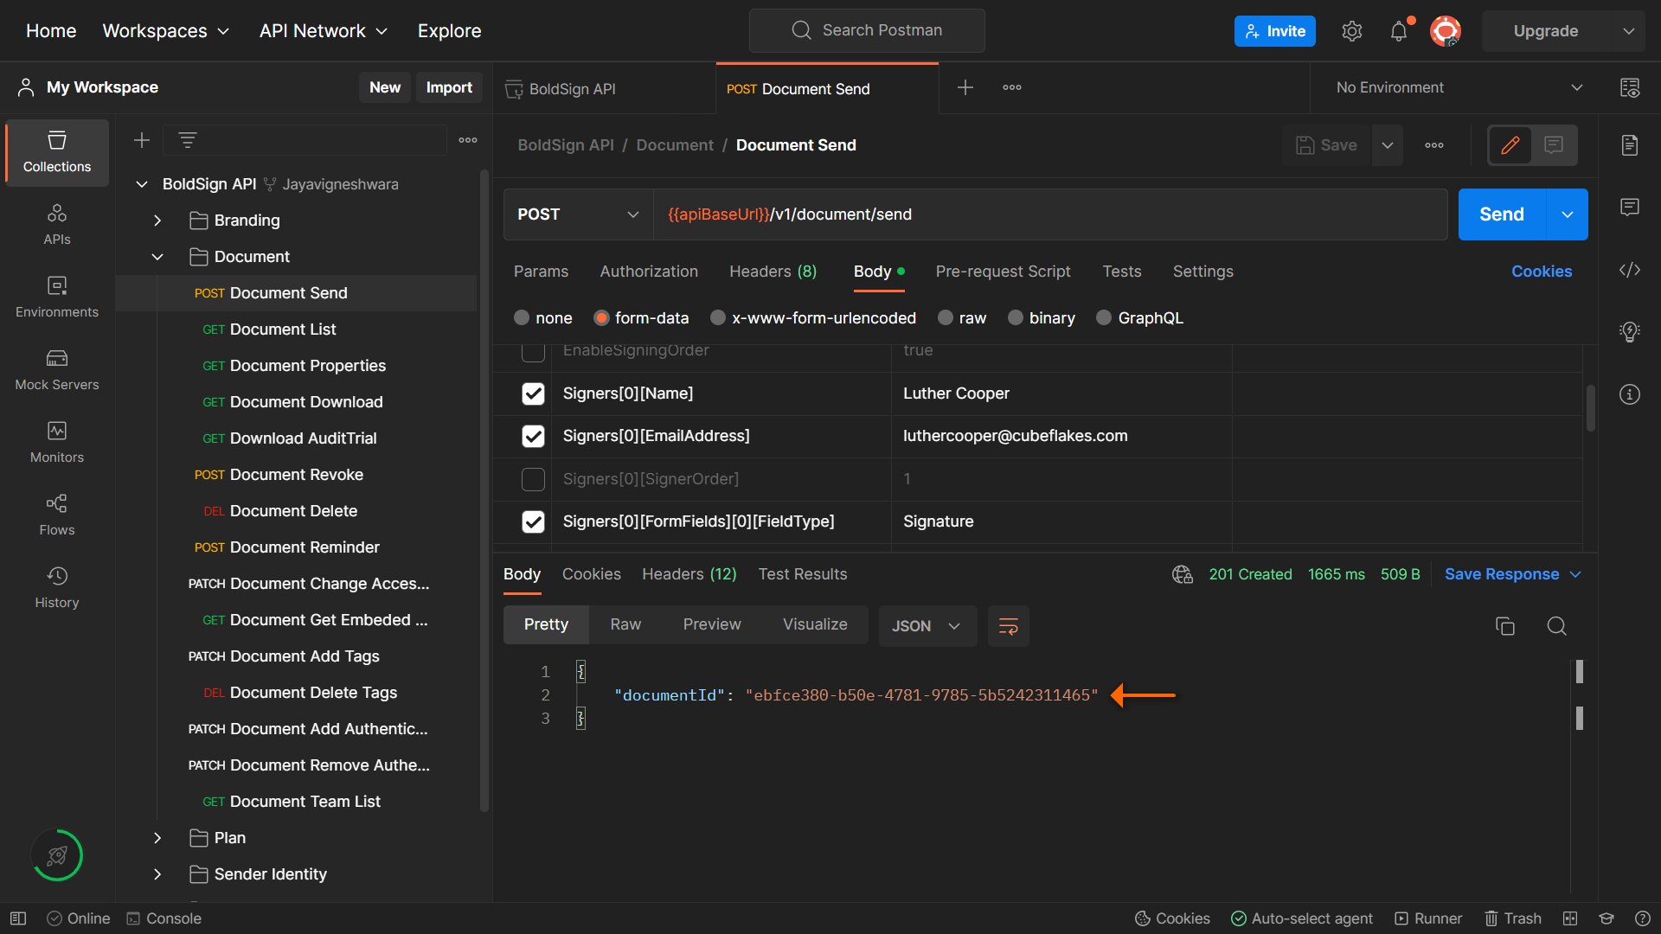
Task: Copy the response body
Action: pos(1505,626)
